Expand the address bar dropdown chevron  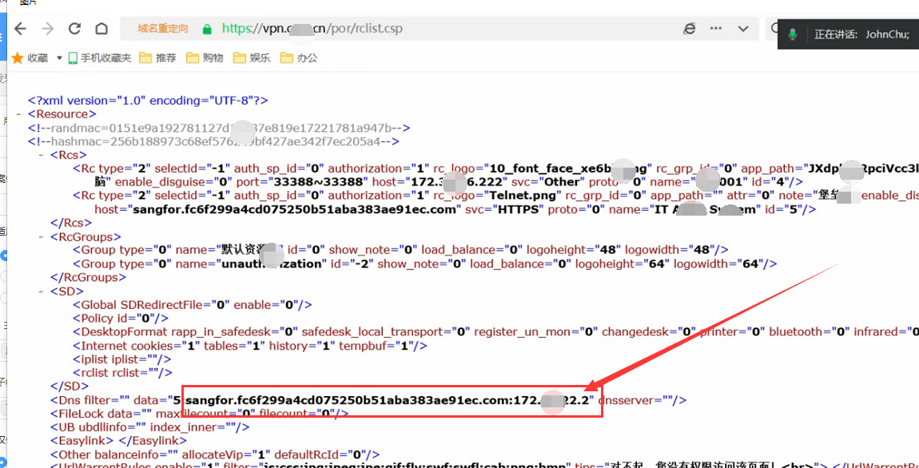pyautogui.click(x=743, y=29)
